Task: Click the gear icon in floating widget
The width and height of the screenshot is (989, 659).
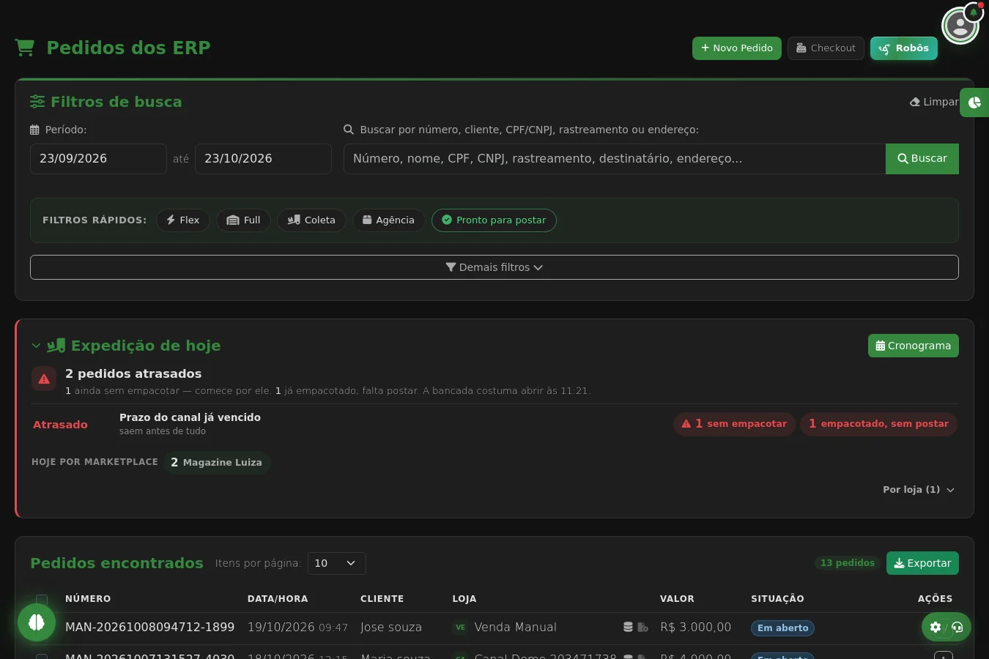Action: pos(936,627)
